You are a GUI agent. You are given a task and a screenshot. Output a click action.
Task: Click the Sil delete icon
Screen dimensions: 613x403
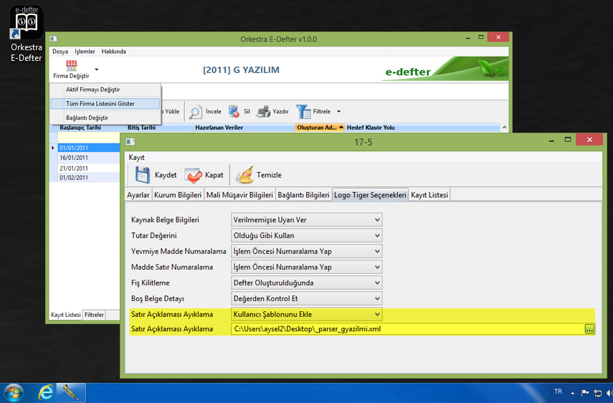(x=234, y=111)
